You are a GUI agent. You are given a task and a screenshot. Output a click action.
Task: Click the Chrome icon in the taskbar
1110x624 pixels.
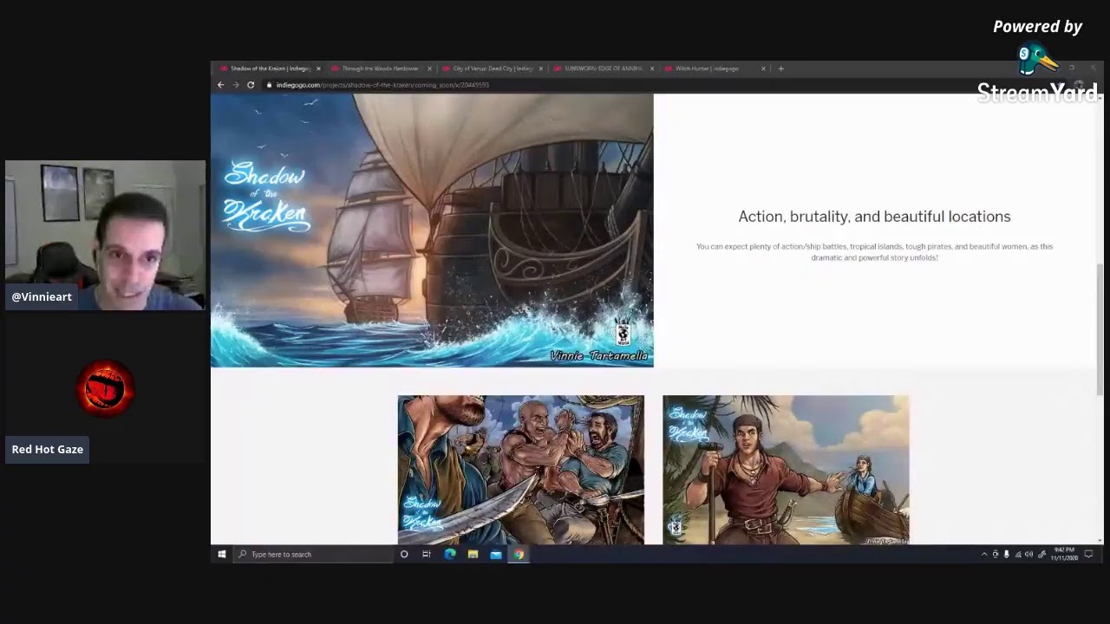(519, 554)
